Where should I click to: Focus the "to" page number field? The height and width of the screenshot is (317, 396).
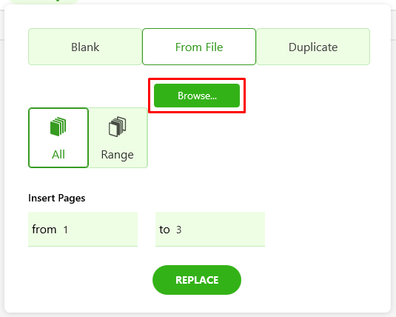click(210, 229)
